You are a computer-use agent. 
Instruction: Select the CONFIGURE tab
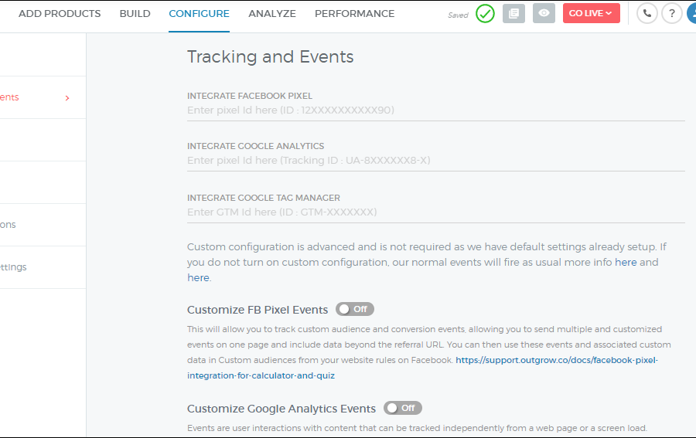pyautogui.click(x=199, y=14)
